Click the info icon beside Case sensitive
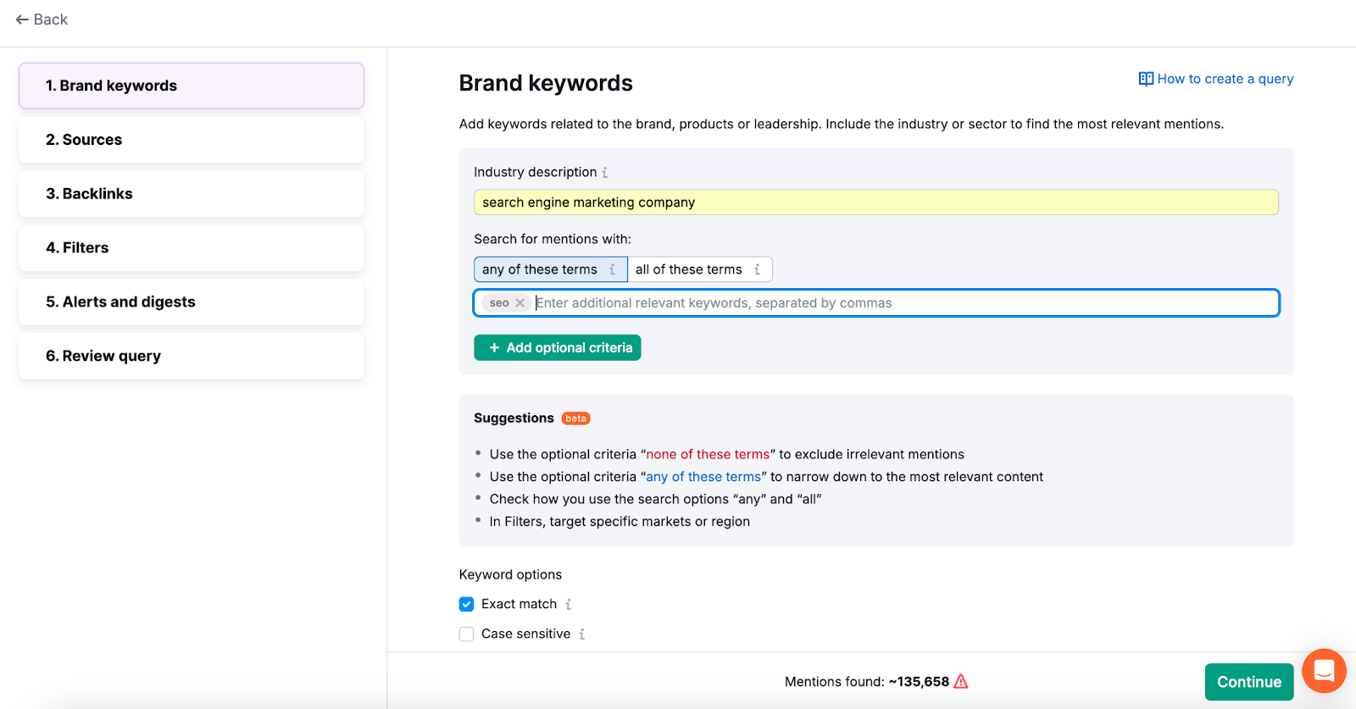The image size is (1356, 709). click(581, 634)
